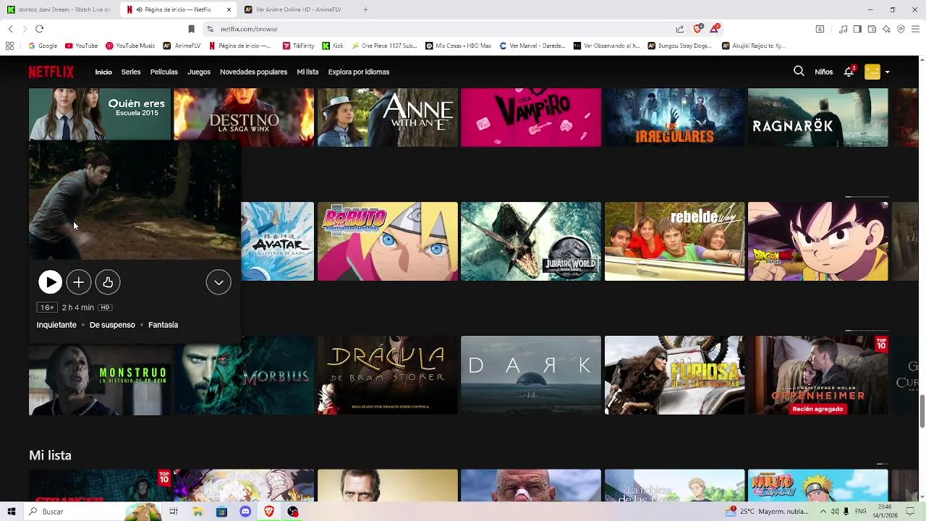Click the Netflix logo
926x521 pixels.
tap(51, 72)
